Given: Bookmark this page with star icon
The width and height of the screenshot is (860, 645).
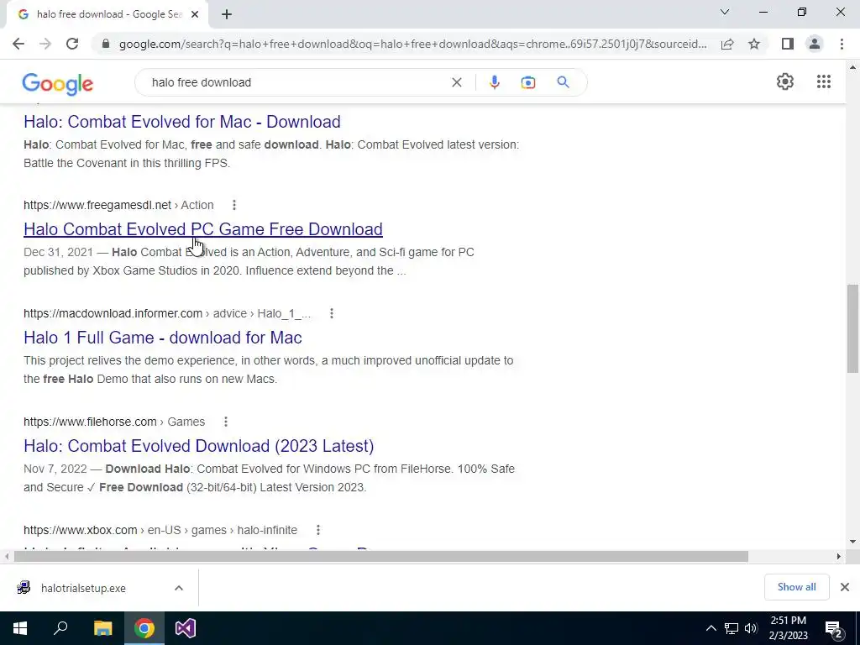Looking at the screenshot, I should (x=754, y=44).
